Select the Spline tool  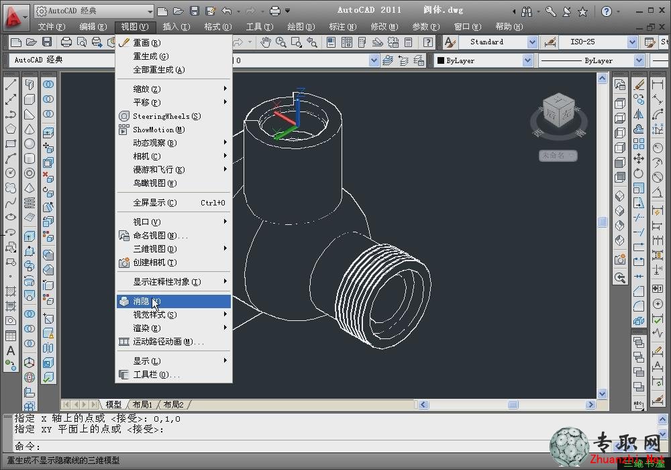tap(11, 203)
